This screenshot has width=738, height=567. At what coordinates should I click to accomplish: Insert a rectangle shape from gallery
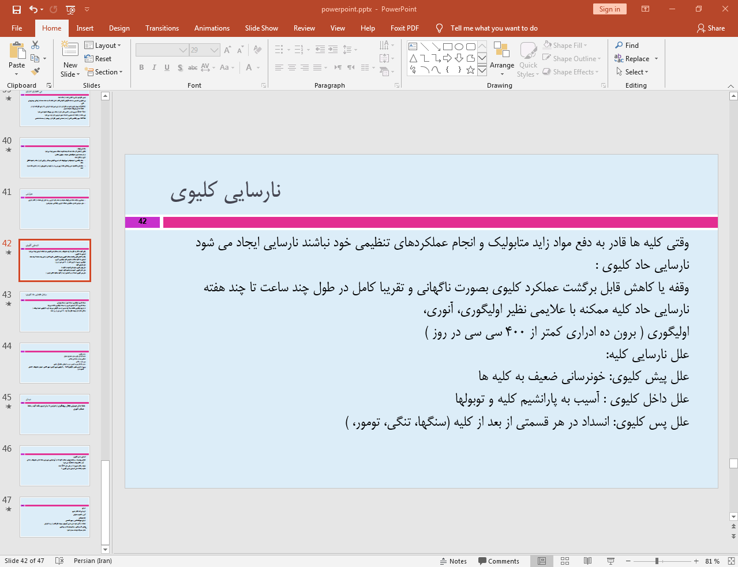coord(448,47)
